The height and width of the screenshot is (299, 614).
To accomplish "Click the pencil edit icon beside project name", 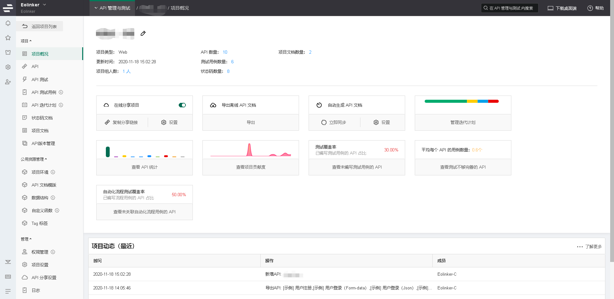I will pyautogui.click(x=143, y=34).
